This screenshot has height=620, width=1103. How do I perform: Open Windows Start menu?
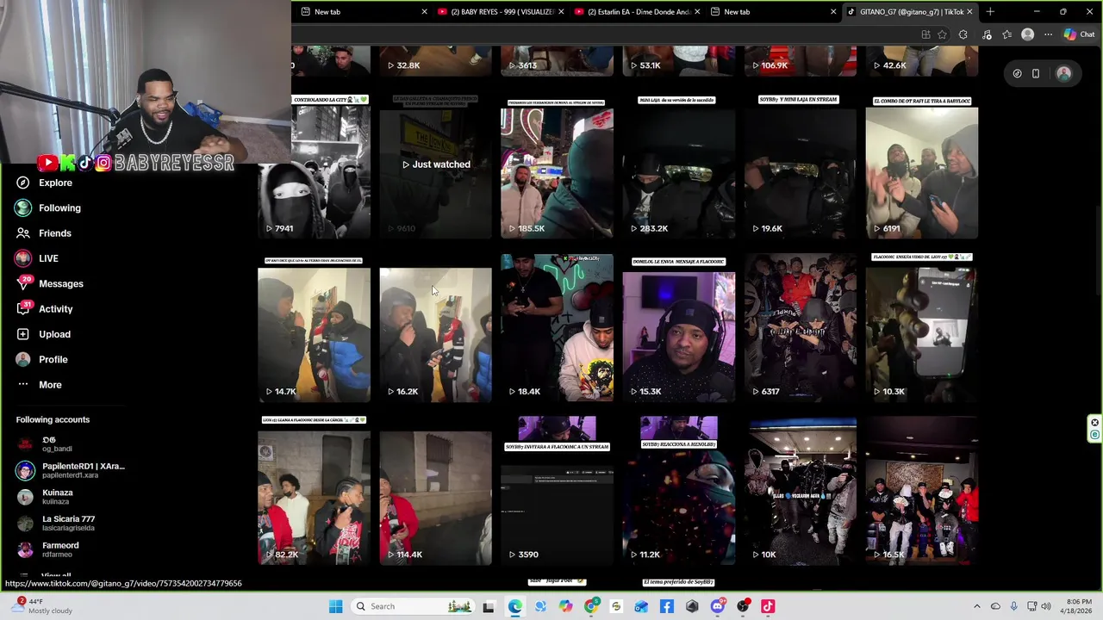(x=335, y=606)
